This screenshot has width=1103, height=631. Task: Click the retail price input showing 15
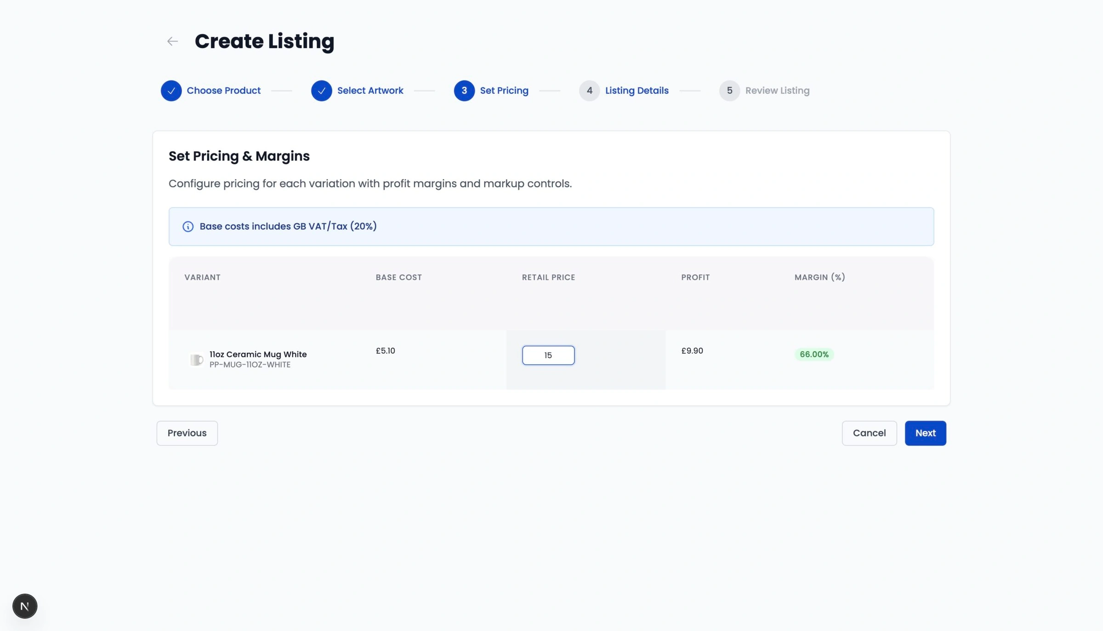[548, 355]
